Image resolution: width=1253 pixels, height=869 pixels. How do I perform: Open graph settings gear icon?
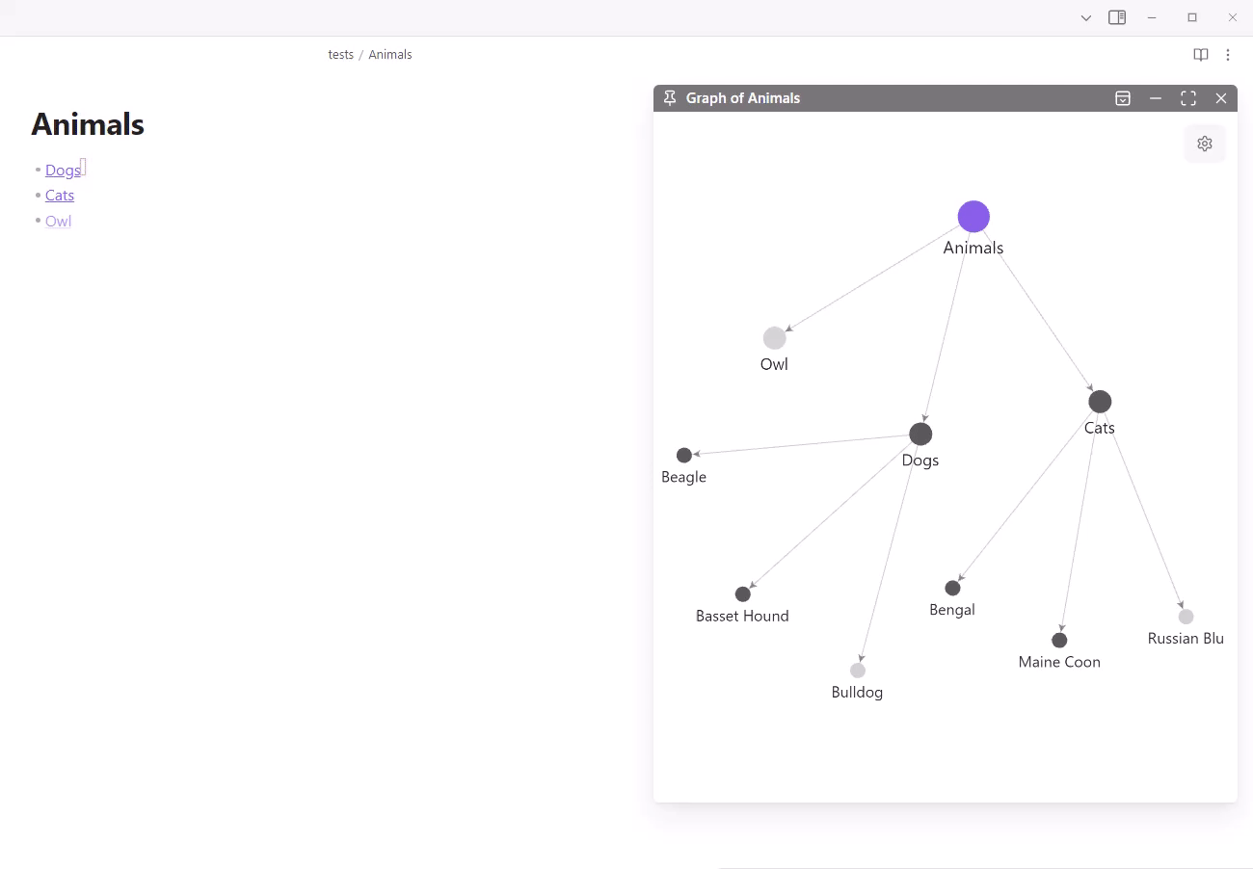pyautogui.click(x=1205, y=144)
